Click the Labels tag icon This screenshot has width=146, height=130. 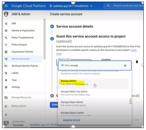[x=6, y=73]
